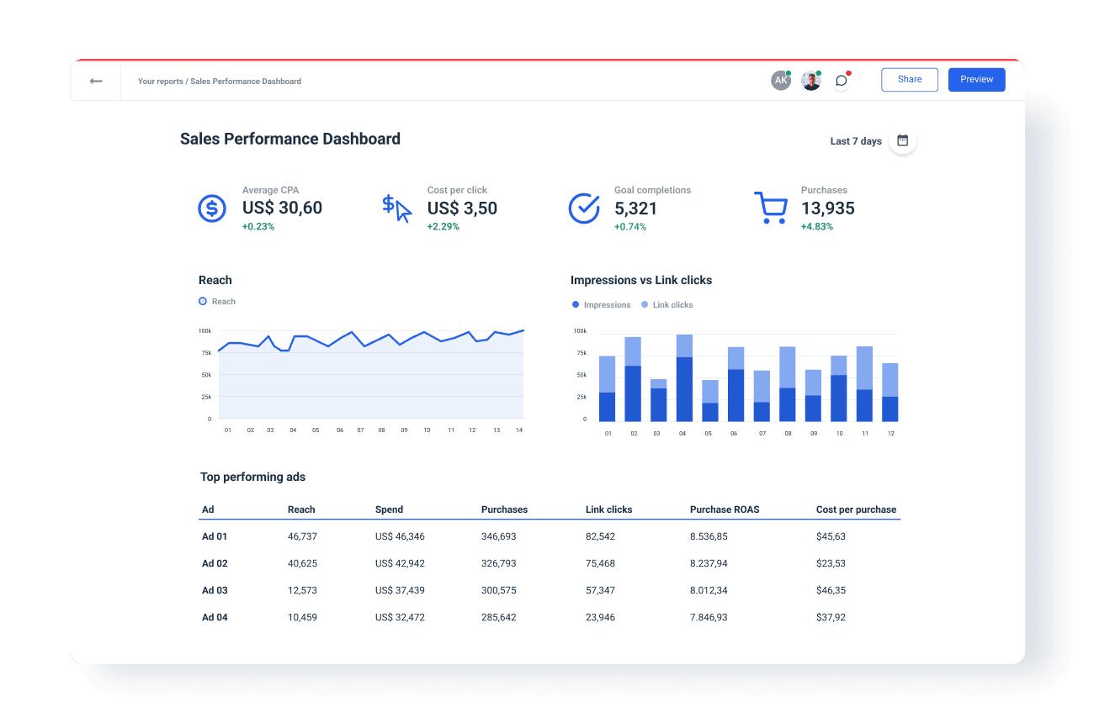
Task: Click the Average CPA dollar coin icon
Action: coord(211,208)
